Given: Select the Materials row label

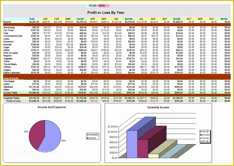Looking at the screenshot, I should point(8,87).
